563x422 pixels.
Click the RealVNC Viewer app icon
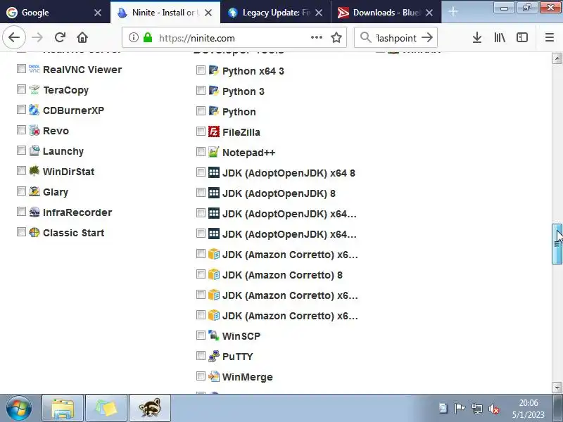click(x=34, y=69)
